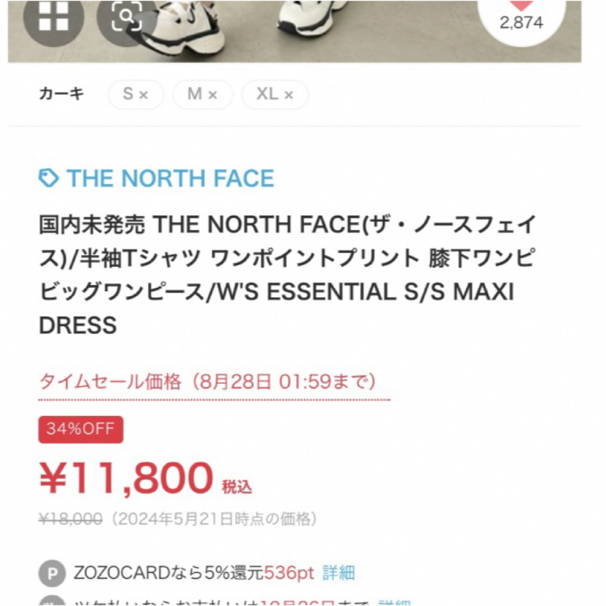Viewport: 606px width, 606px height.
Task: Tap the image zoom search icon
Action: (x=127, y=17)
